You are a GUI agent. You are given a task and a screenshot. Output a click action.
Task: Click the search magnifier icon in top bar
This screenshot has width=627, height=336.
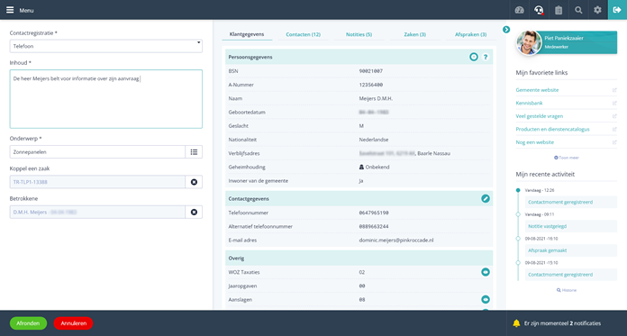(578, 10)
